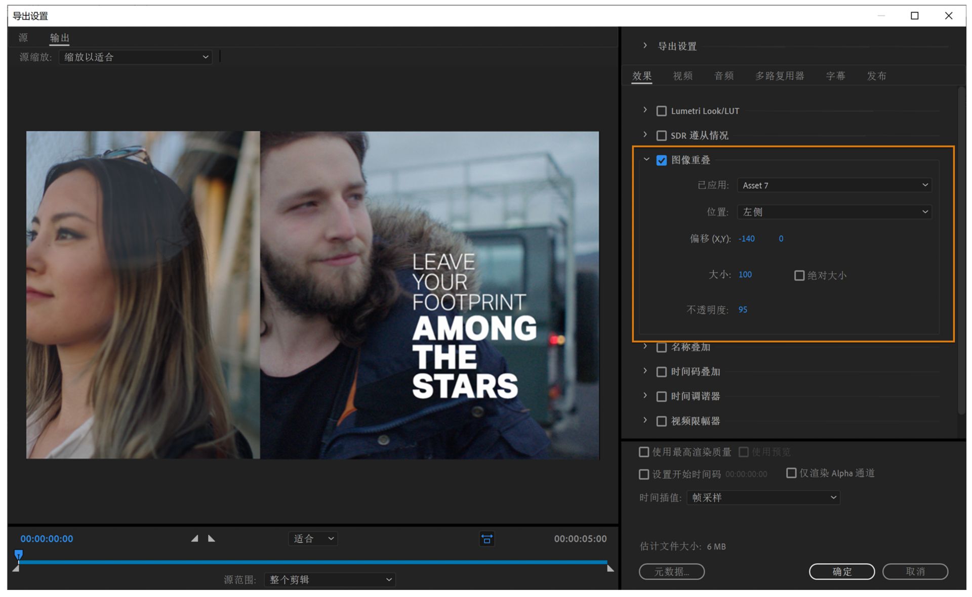Click the blue playhead marker on timeline

(x=19, y=555)
